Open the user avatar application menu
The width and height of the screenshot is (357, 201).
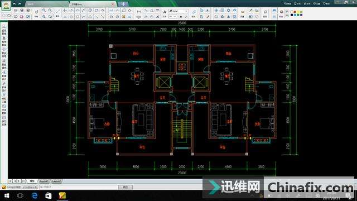[6, 6]
